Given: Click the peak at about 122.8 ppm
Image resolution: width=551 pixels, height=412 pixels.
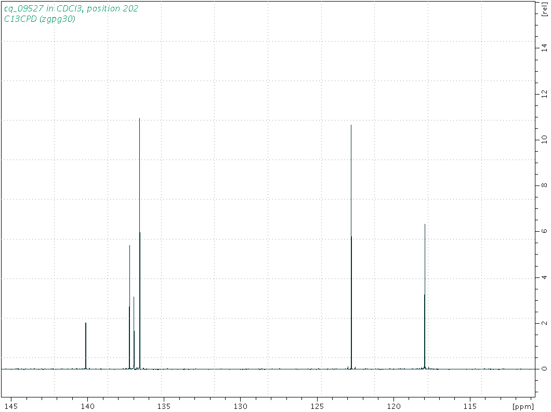Looking at the screenshot, I should [351, 247].
